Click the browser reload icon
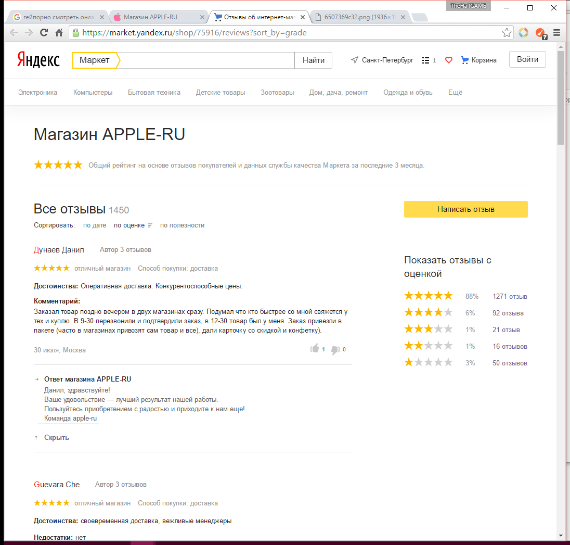The height and width of the screenshot is (545, 570). 44,33
